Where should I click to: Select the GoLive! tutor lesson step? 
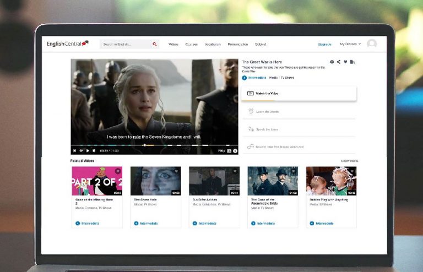299,147
